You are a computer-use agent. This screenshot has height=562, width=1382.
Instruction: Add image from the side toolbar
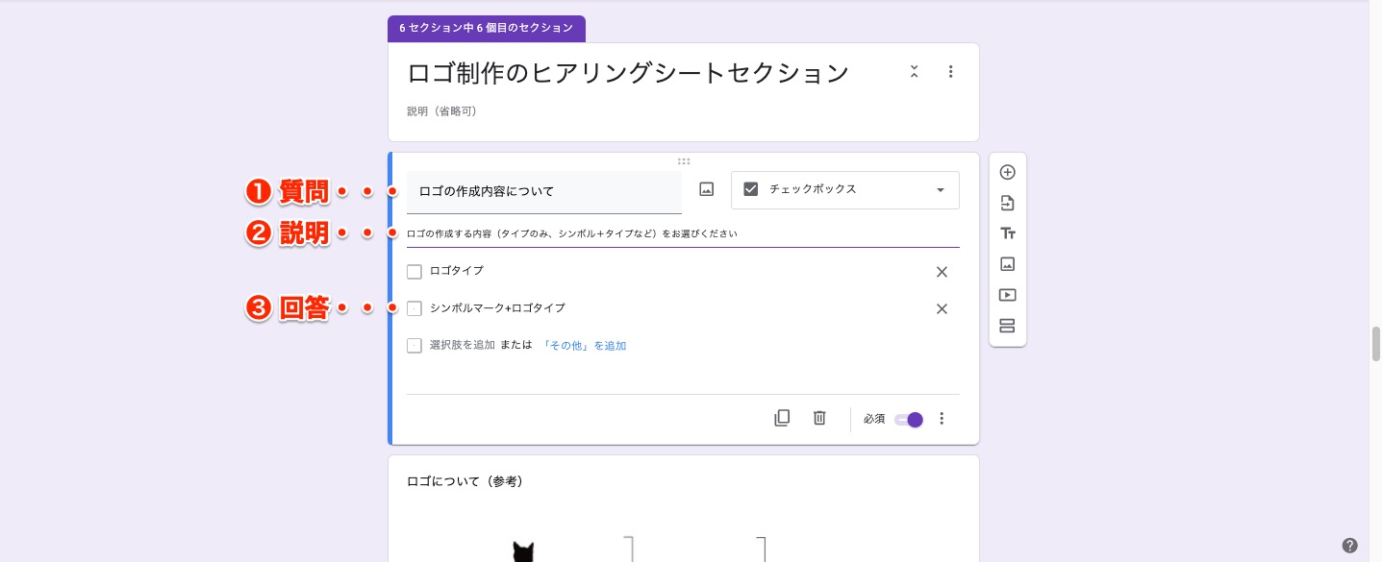1007,264
